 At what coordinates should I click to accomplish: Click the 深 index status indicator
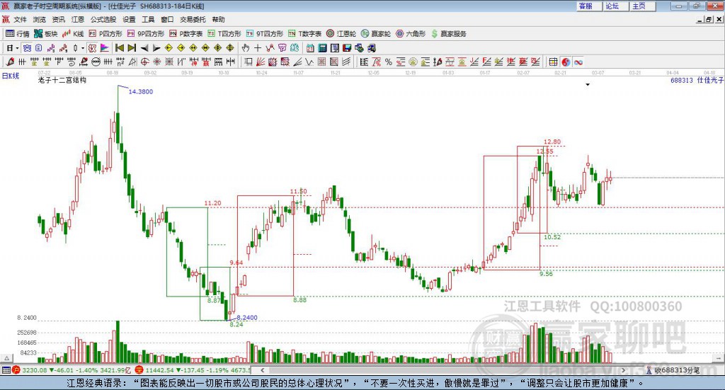139,370
